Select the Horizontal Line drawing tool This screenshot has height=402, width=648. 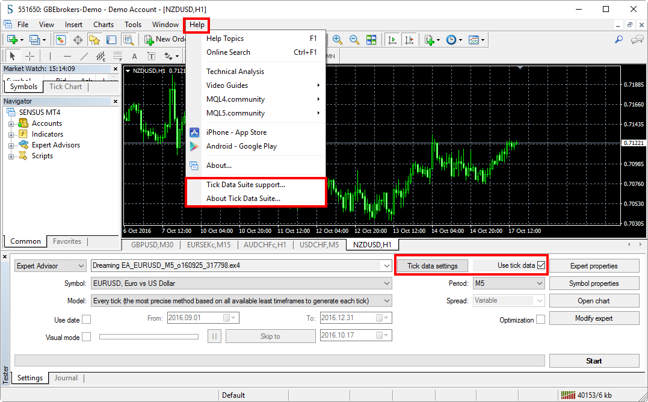point(67,56)
